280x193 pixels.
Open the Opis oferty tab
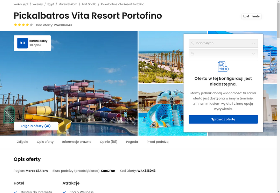coord(45,142)
